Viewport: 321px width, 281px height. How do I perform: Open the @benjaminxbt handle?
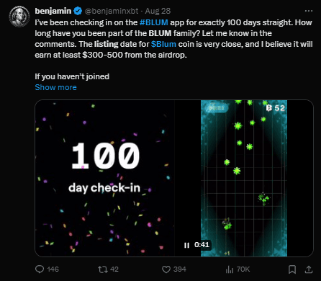[112, 11]
